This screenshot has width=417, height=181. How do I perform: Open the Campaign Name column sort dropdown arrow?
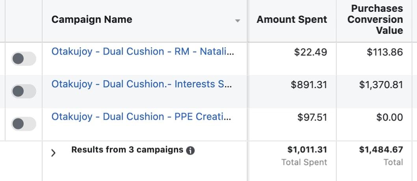point(238,21)
